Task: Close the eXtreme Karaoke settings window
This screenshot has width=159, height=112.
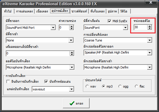Action: pos(151,2)
